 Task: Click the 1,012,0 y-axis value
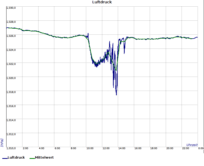point(11,134)
